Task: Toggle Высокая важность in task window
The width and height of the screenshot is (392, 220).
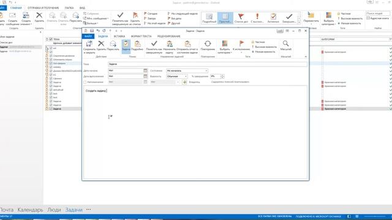Action: (x=264, y=47)
